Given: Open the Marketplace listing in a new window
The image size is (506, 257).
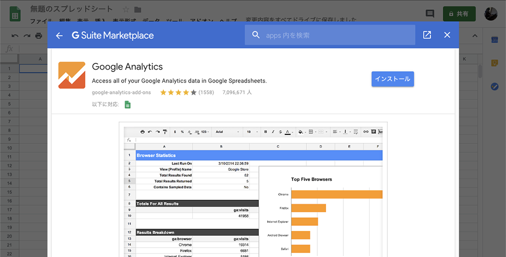Looking at the screenshot, I should pyautogui.click(x=427, y=35).
